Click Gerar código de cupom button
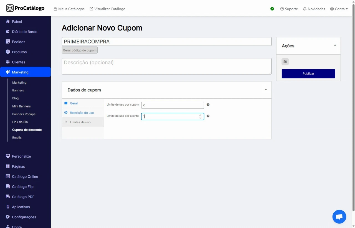The image size is (355, 228). 80,50
